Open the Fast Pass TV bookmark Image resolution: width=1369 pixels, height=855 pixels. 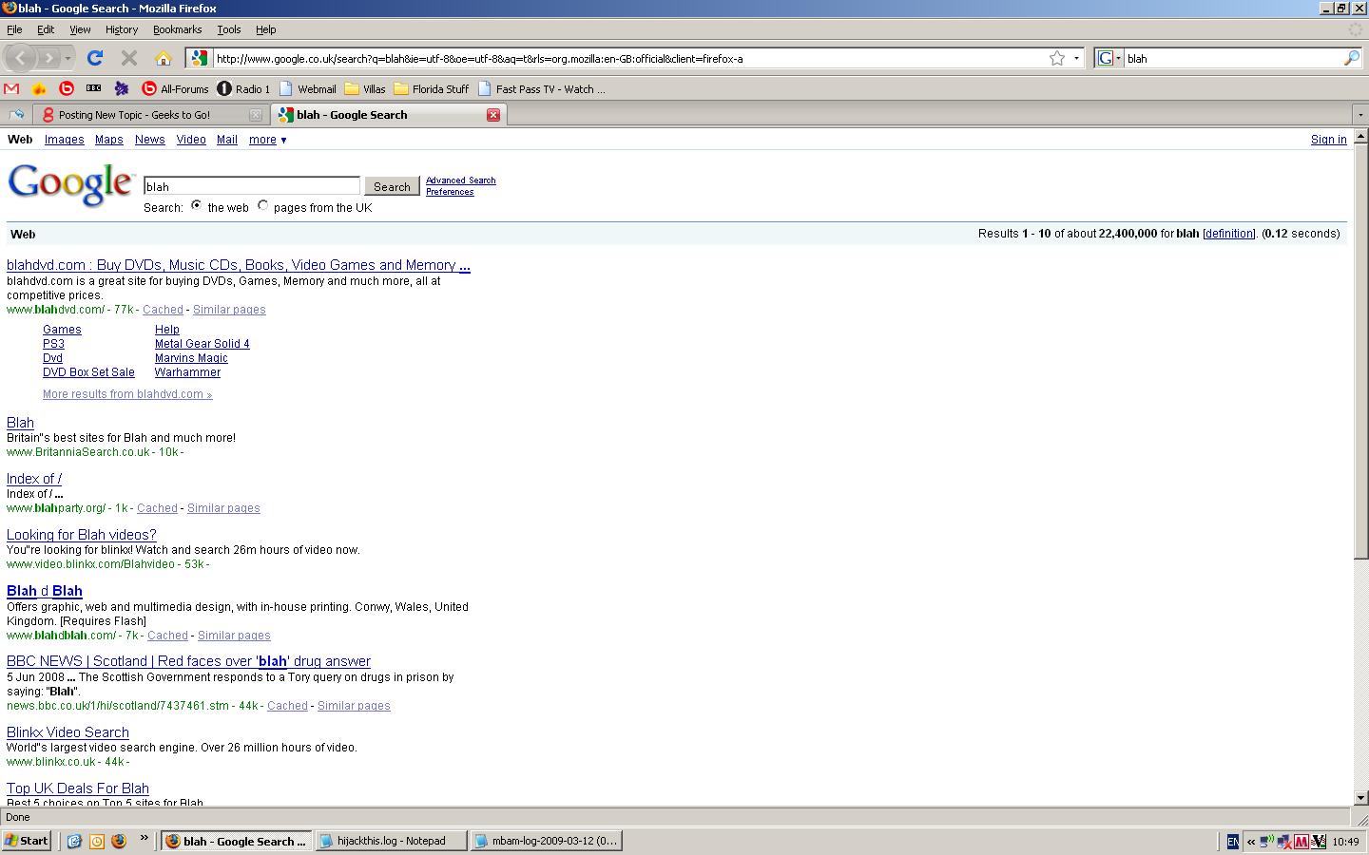(x=542, y=88)
